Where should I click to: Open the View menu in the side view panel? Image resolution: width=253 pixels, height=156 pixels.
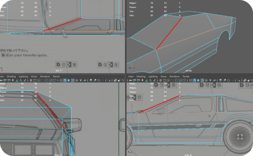pos(131,76)
